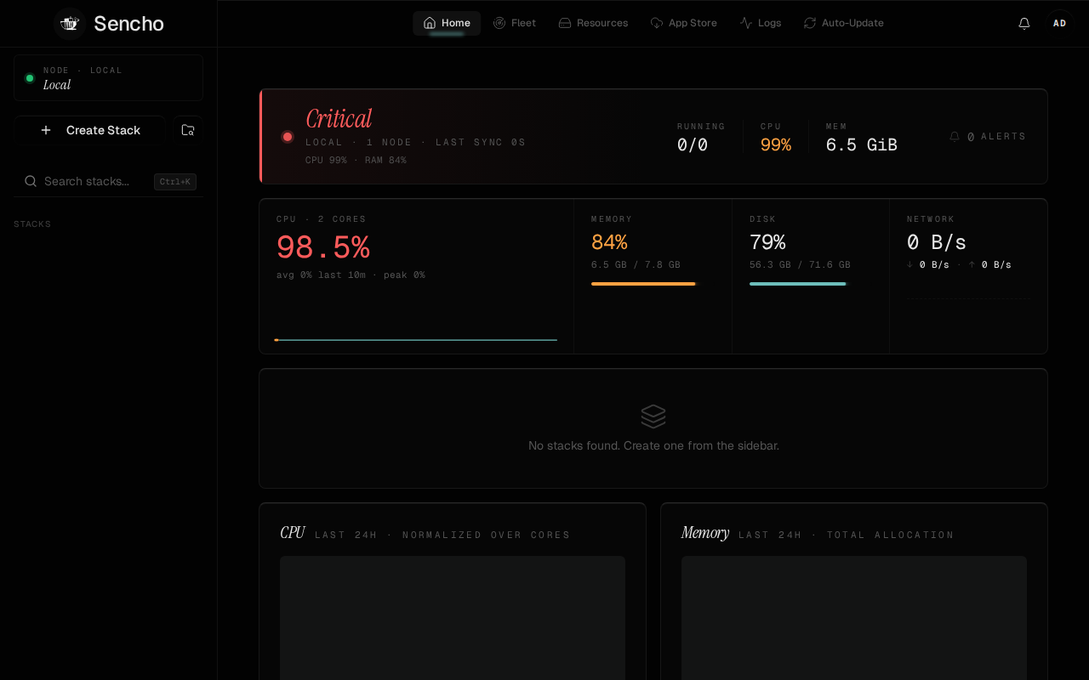This screenshot has height=680, width=1089.
Task: Click the Sencho ship logo icon
Action: coord(70,24)
